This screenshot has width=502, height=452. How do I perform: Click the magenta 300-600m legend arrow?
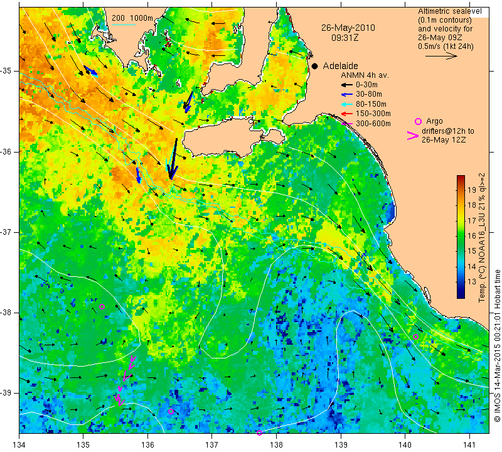point(346,124)
